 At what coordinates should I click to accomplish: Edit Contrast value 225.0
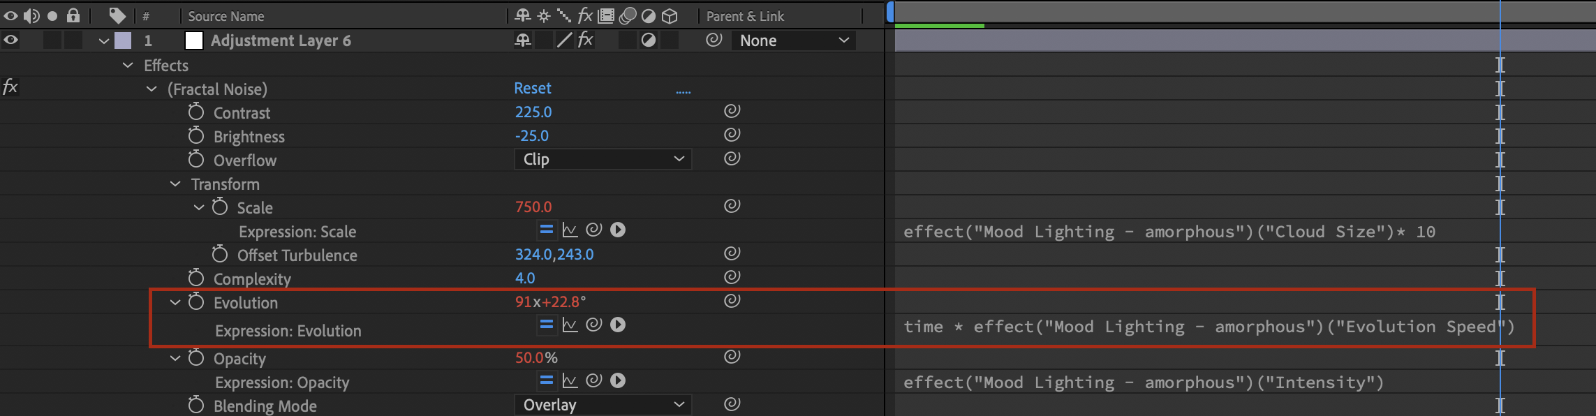click(533, 112)
